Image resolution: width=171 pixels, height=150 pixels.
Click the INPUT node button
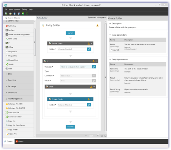[70, 33]
